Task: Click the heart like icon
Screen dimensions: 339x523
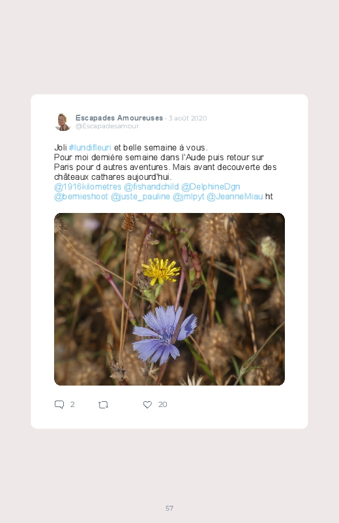Action: (x=147, y=404)
